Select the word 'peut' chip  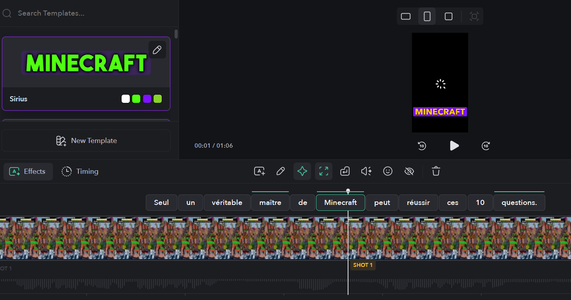382,203
